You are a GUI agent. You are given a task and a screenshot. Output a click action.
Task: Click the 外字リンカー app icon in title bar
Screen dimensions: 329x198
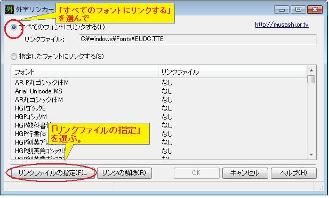[10, 10]
